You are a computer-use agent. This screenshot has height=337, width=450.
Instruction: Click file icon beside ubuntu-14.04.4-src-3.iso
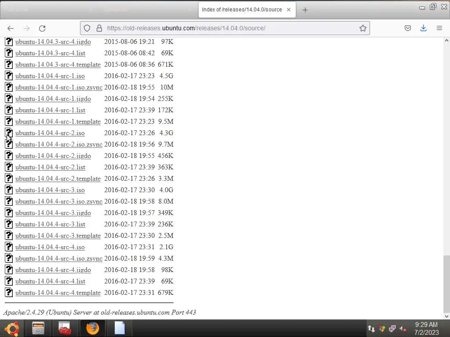(9, 190)
